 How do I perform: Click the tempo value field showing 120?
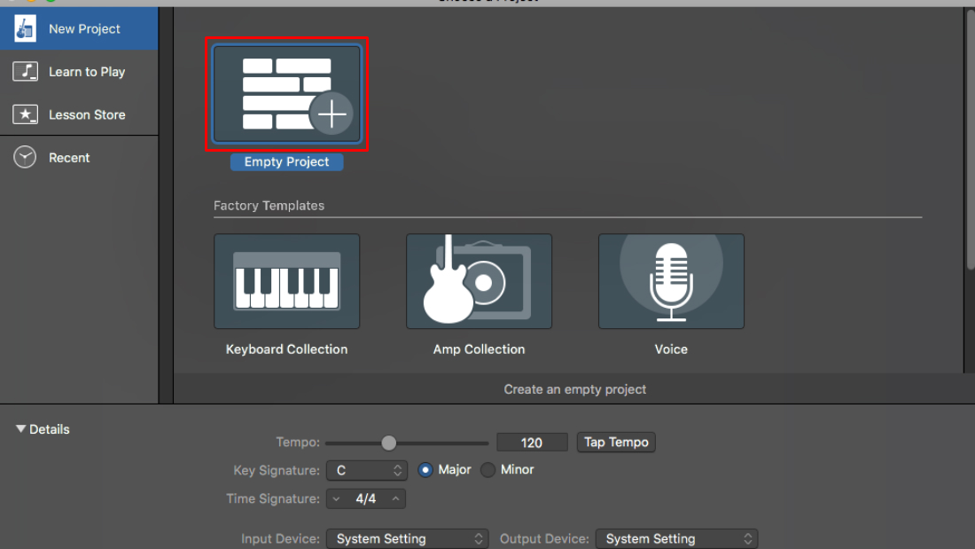point(532,443)
